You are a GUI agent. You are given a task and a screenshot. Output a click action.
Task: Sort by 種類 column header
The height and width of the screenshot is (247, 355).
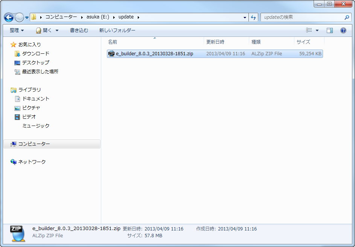pyautogui.click(x=272, y=42)
